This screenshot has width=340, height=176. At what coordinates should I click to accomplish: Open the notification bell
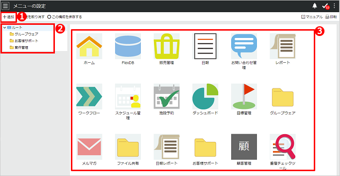click(314, 6)
